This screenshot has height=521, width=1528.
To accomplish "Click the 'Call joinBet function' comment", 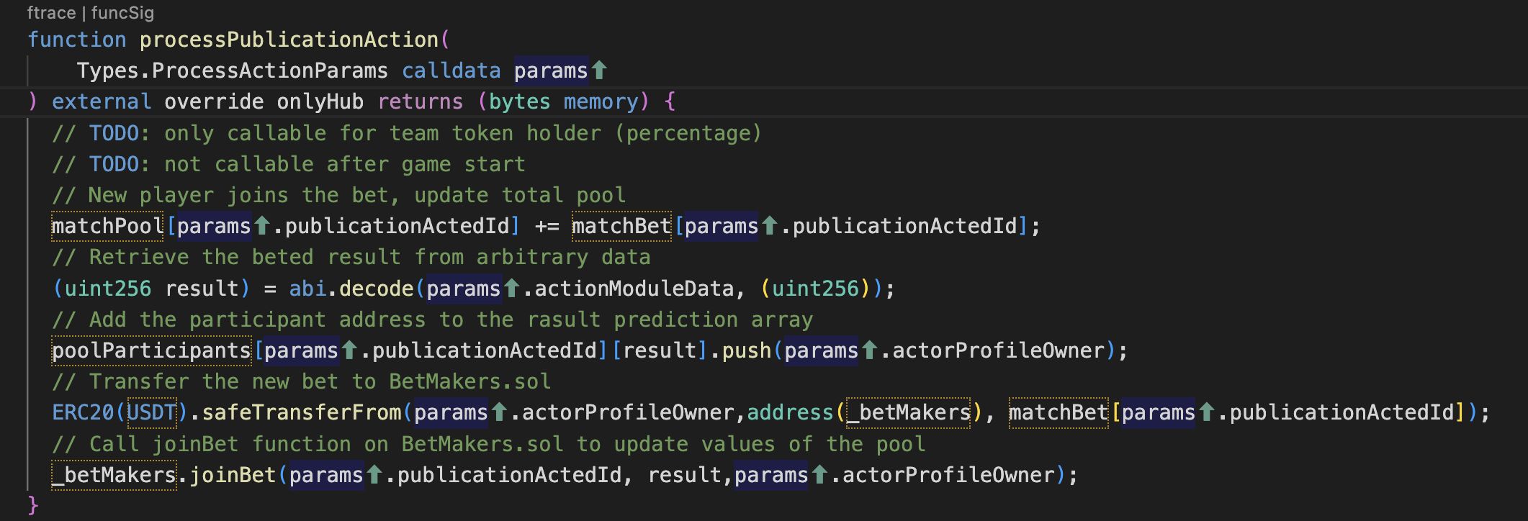I will pos(488,444).
